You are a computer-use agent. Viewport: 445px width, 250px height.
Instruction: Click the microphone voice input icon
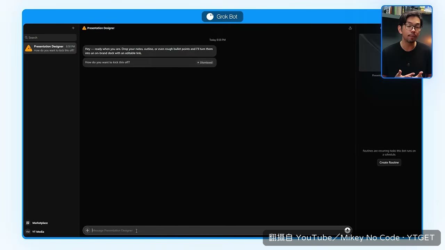point(347,231)
